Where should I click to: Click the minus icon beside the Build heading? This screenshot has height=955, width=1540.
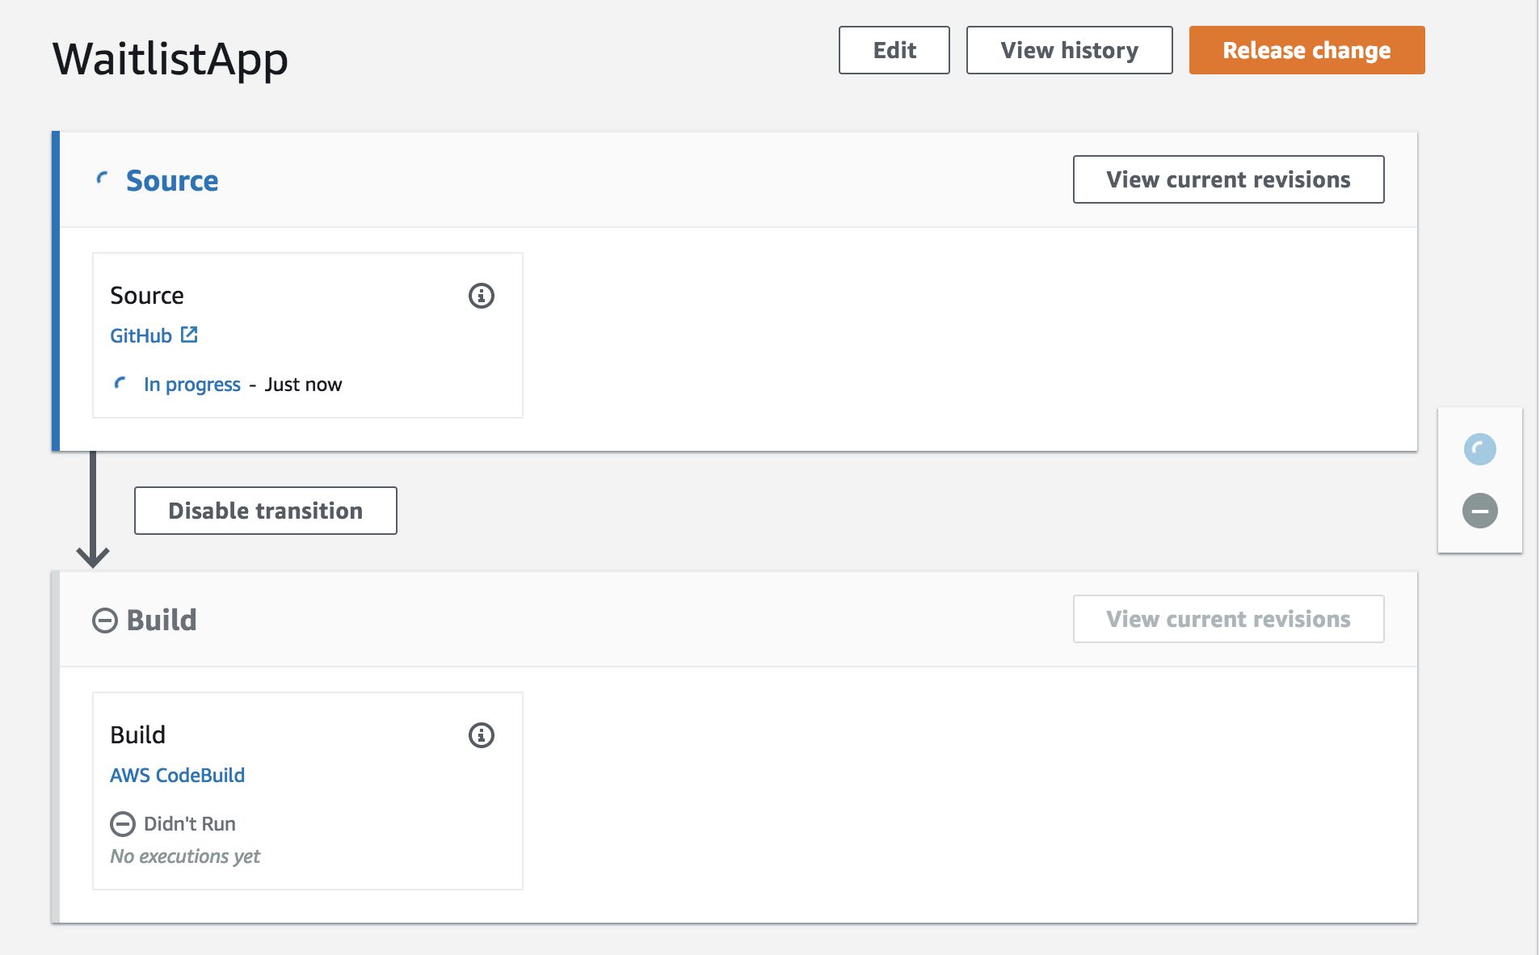tap(103, 619)
